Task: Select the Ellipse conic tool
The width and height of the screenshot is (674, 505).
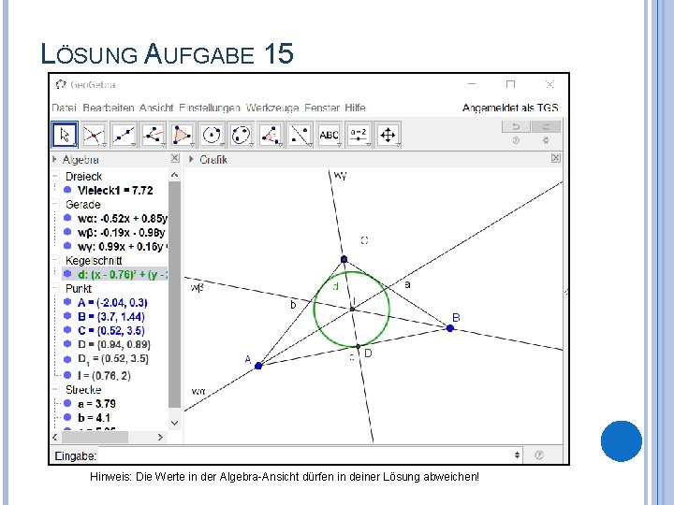Action: [242, 136]
